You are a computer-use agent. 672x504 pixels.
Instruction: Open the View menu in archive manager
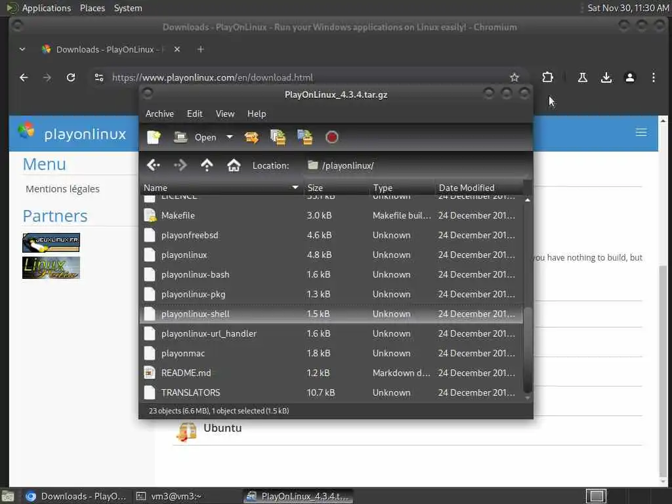click(x=225, y=114)
